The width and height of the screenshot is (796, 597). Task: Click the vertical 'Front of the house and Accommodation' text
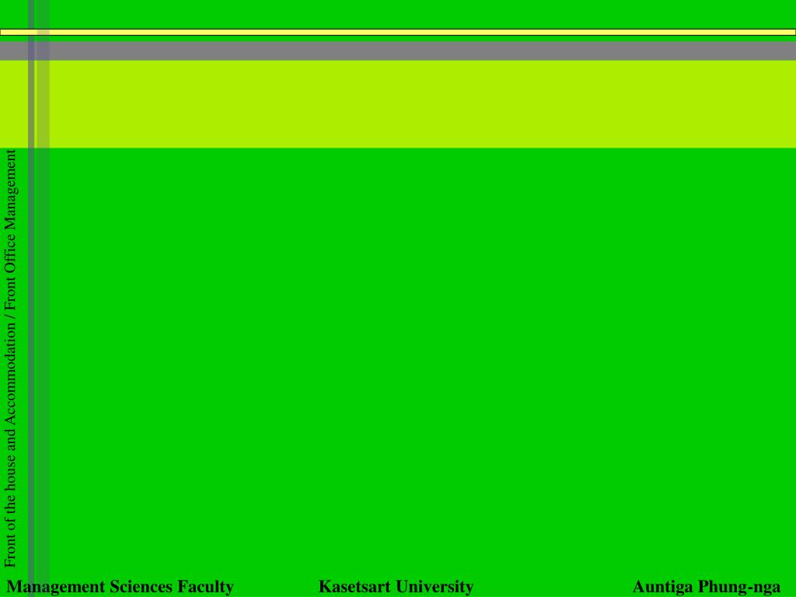[10, 446]
